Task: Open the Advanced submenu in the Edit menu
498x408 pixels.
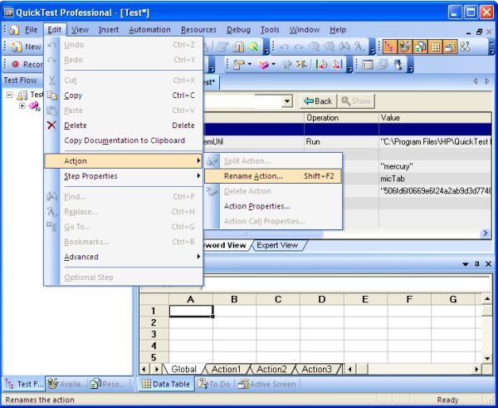Action: [124, 257]
